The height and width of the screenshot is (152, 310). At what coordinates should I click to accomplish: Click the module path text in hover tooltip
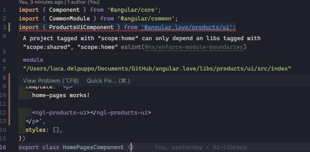pos(157,69)
